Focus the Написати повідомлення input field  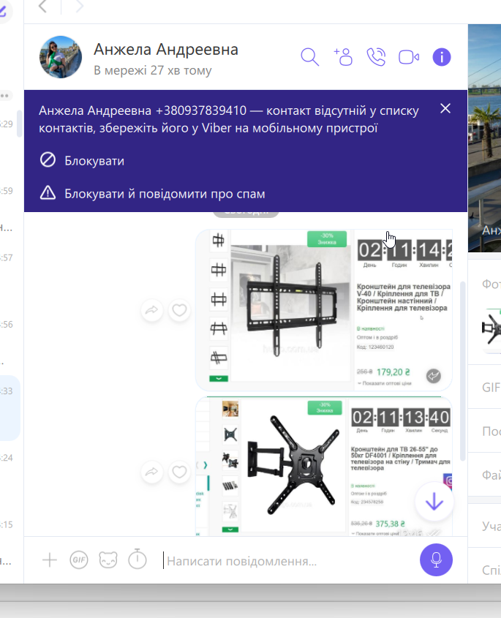pos(287,560)
